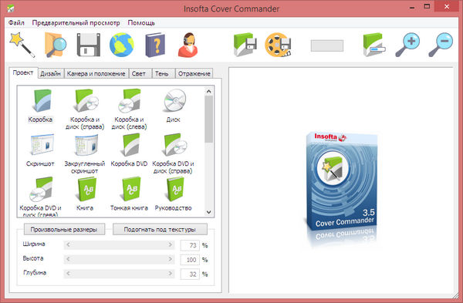Save animation film reel icon
Image resolution: width=463 pixels, height=303 pixels.
point(278,45)
